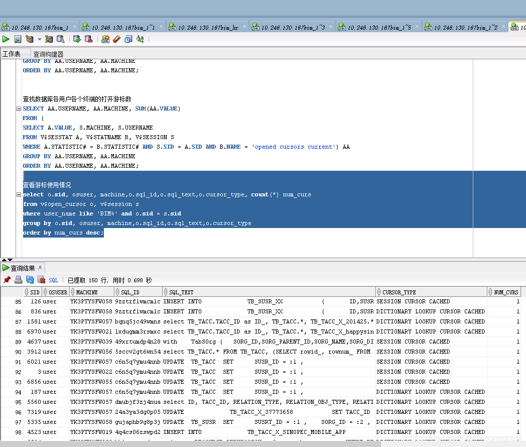The height and width of the screenshot is (447, 526).
Task: Click MACHINE cell YK3PTYSFW019
Action: (91, 432)
